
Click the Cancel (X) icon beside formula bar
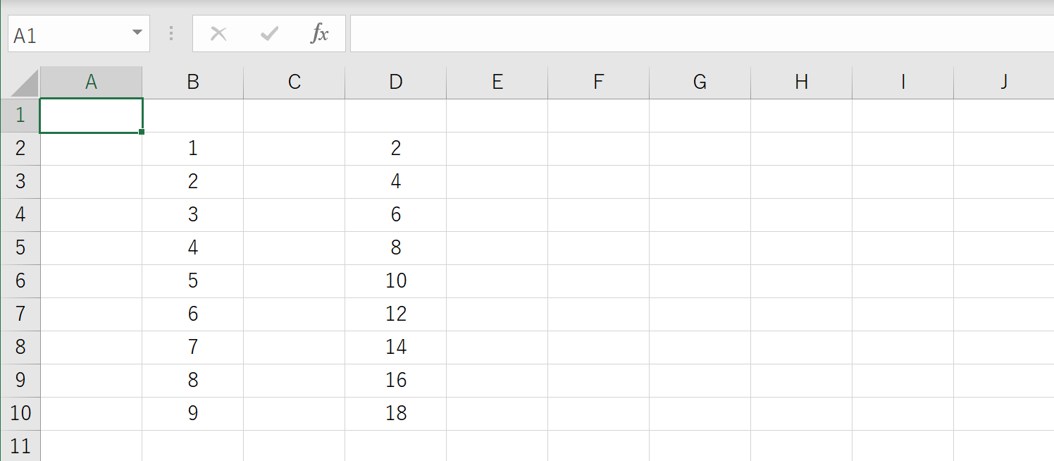pos(218,32)
